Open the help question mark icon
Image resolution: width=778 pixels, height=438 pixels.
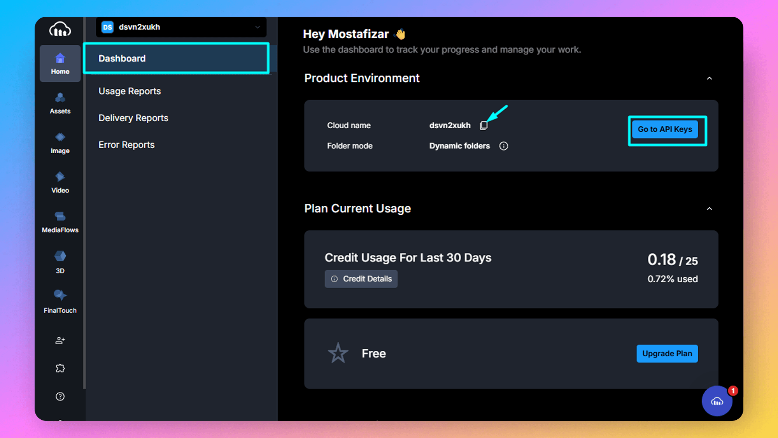point(60,396)
